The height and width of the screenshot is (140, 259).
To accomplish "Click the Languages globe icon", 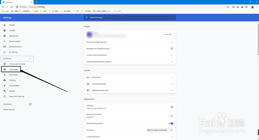I will (x=5, y=70).
